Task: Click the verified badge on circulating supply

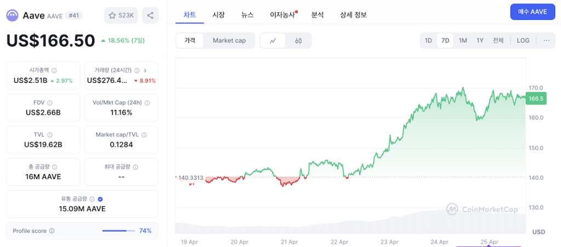Action: tap(100, 199)
